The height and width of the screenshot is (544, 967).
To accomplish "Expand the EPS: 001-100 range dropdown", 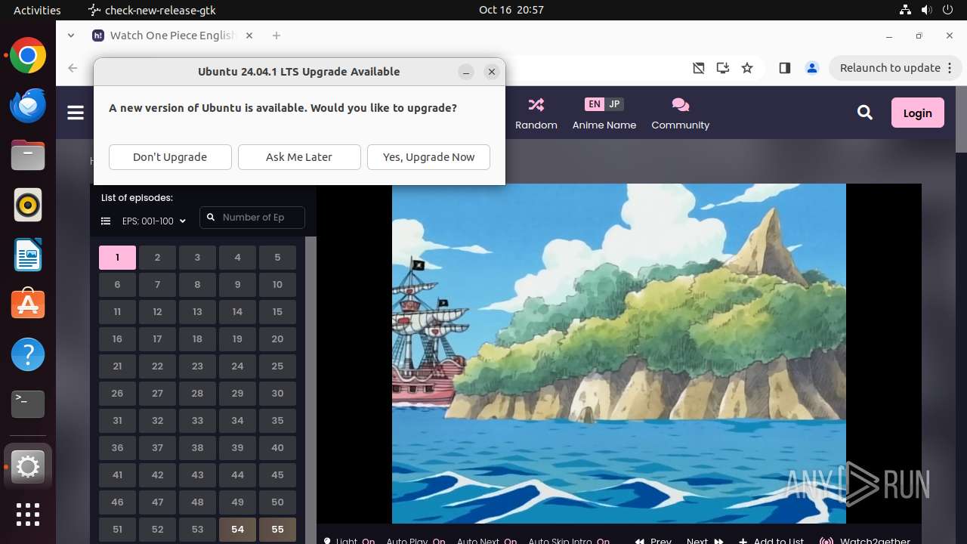I will click(x=153, y=221).
